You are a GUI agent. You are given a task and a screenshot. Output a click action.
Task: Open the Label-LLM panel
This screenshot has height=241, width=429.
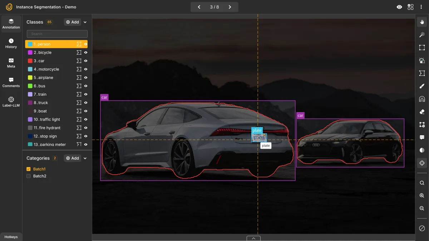[11, 102]
